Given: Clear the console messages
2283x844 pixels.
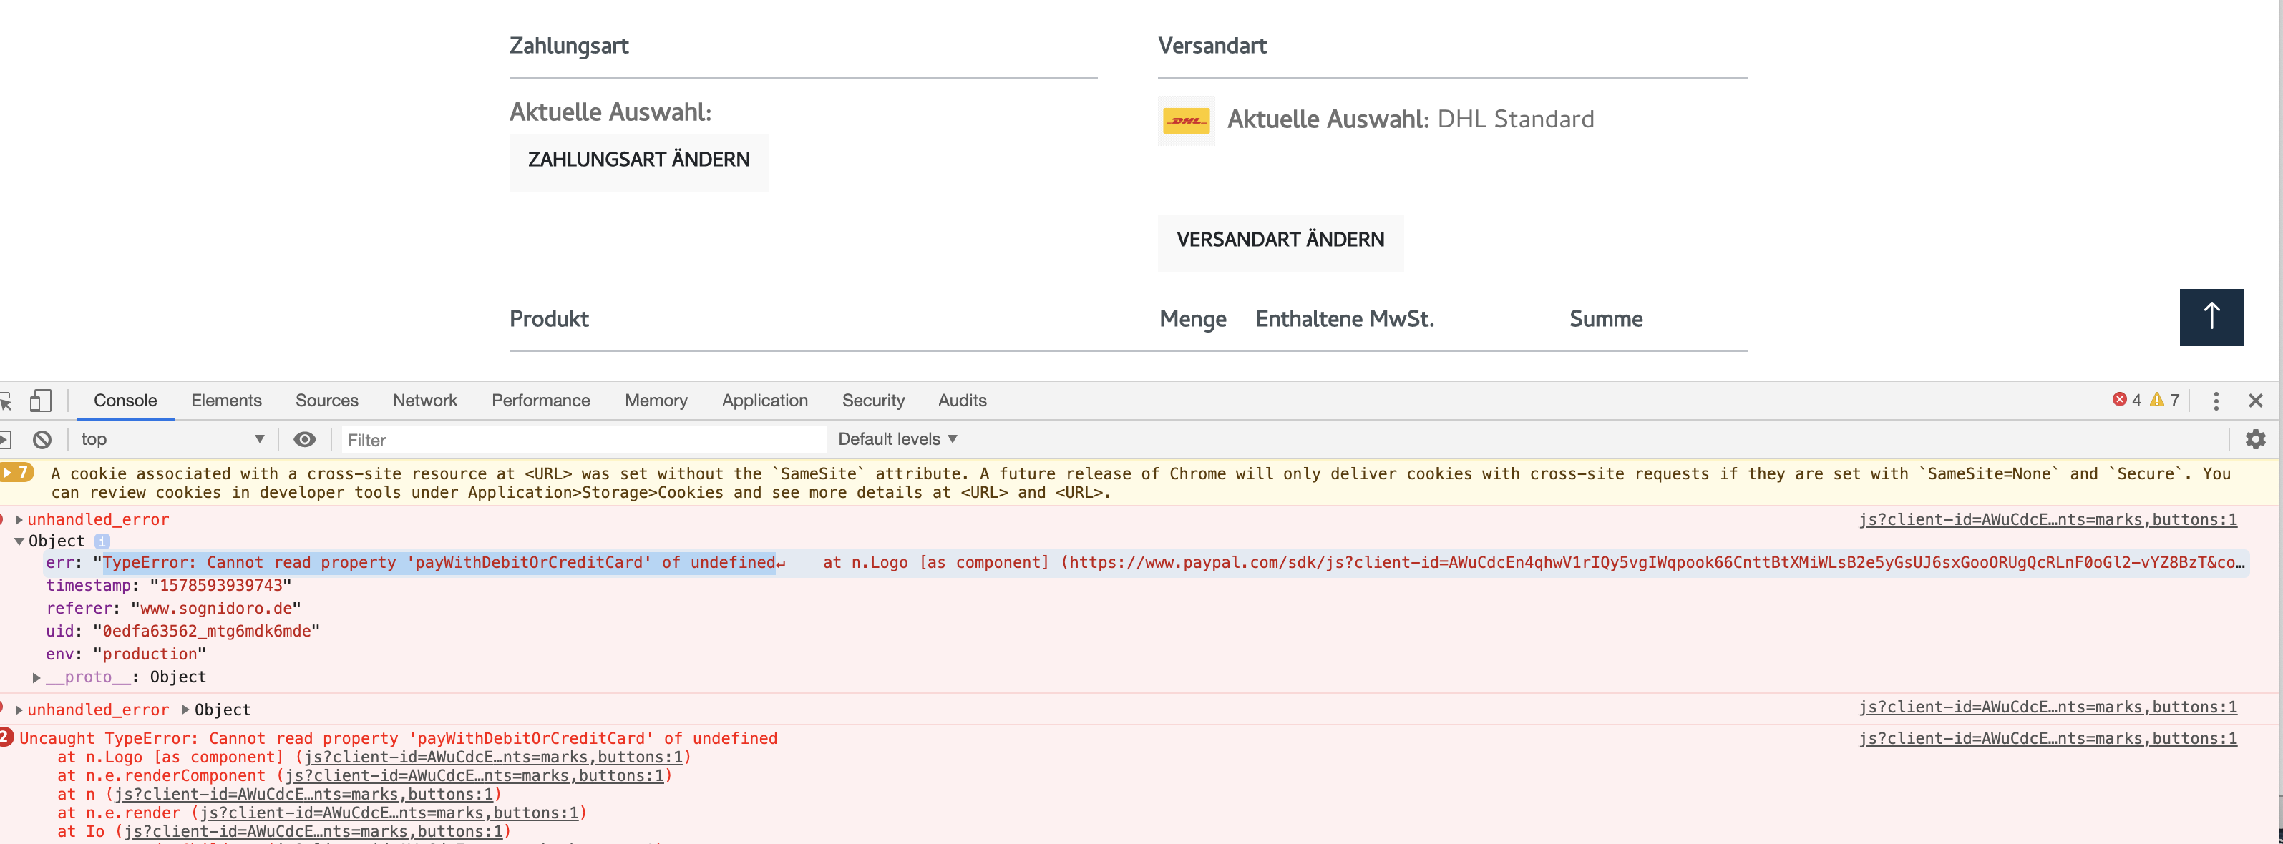Looking at the screenshot, I should pyautogui.click(x=42, y=439).
